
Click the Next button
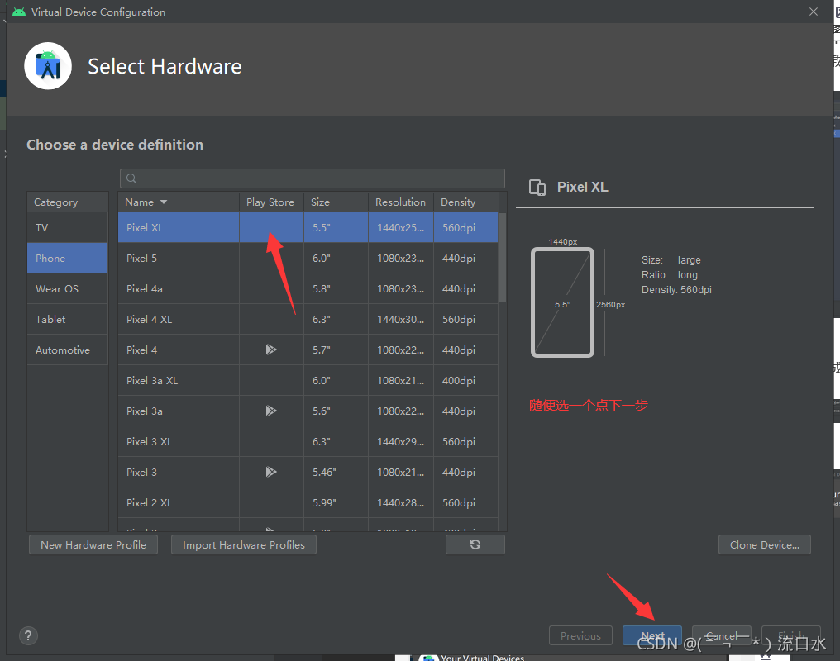[x=652, y=636]
